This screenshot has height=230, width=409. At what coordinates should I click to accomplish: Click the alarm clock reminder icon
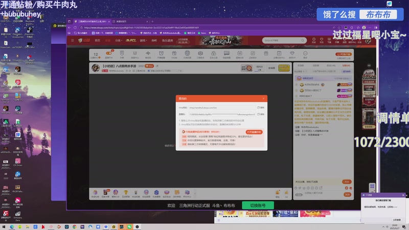tap(161, 54)
